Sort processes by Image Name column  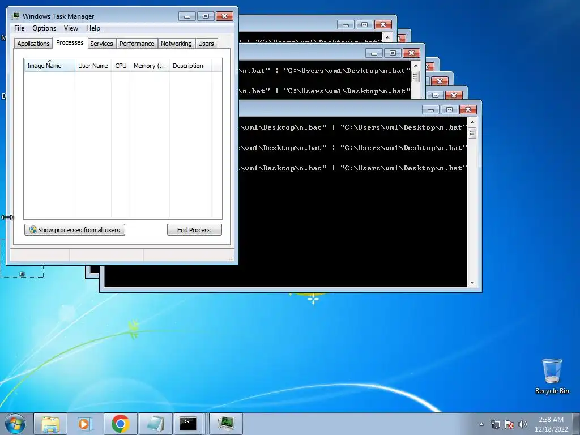tap(49, 66)
